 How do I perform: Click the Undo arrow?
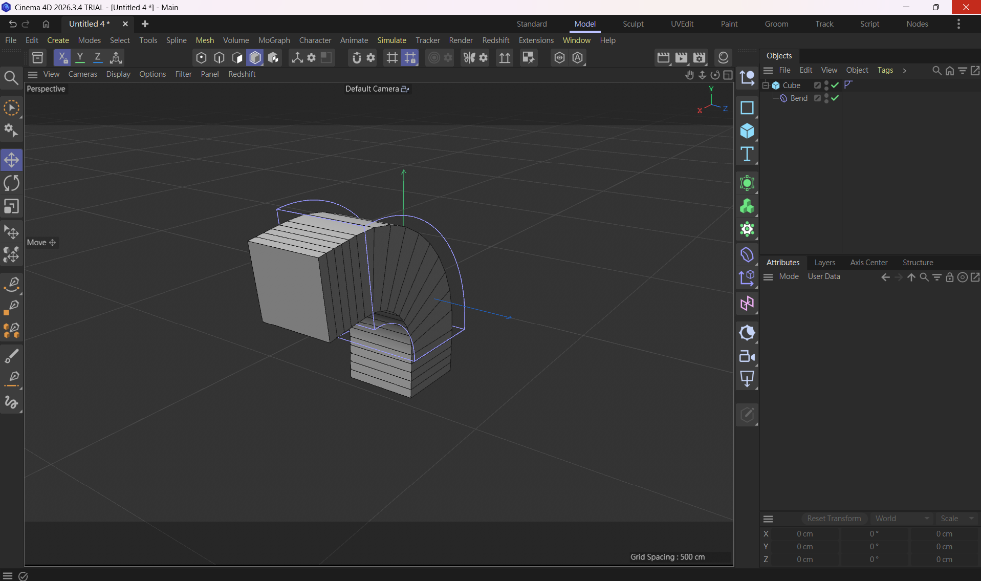click(12, 24)
